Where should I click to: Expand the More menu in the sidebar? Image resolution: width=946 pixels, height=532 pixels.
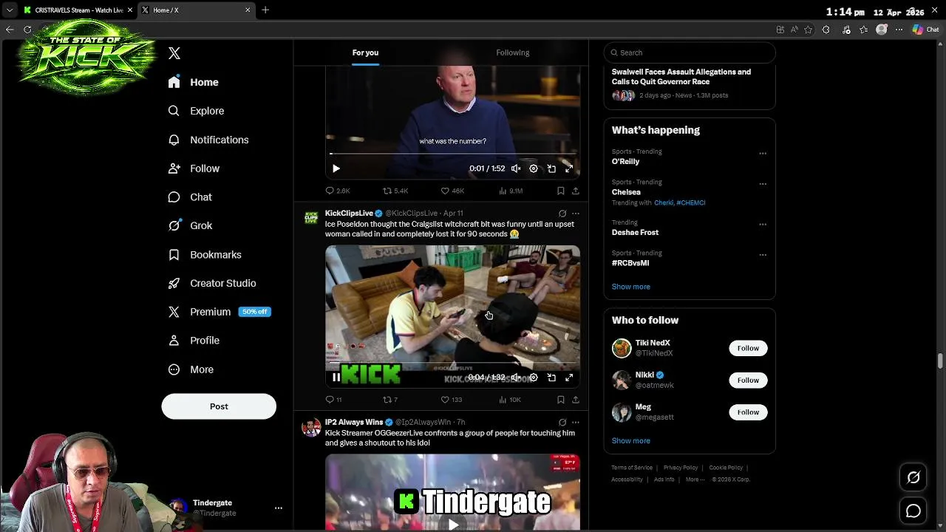click(x=191, y=369)
